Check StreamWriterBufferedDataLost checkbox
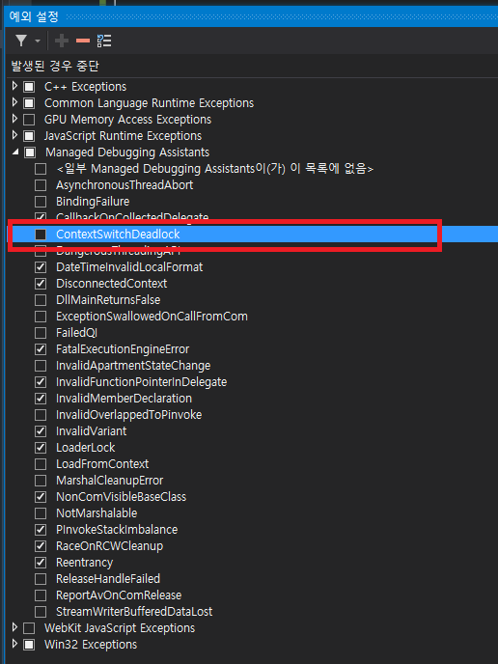This screenshot has width=498, height=664. coord(41,612)
